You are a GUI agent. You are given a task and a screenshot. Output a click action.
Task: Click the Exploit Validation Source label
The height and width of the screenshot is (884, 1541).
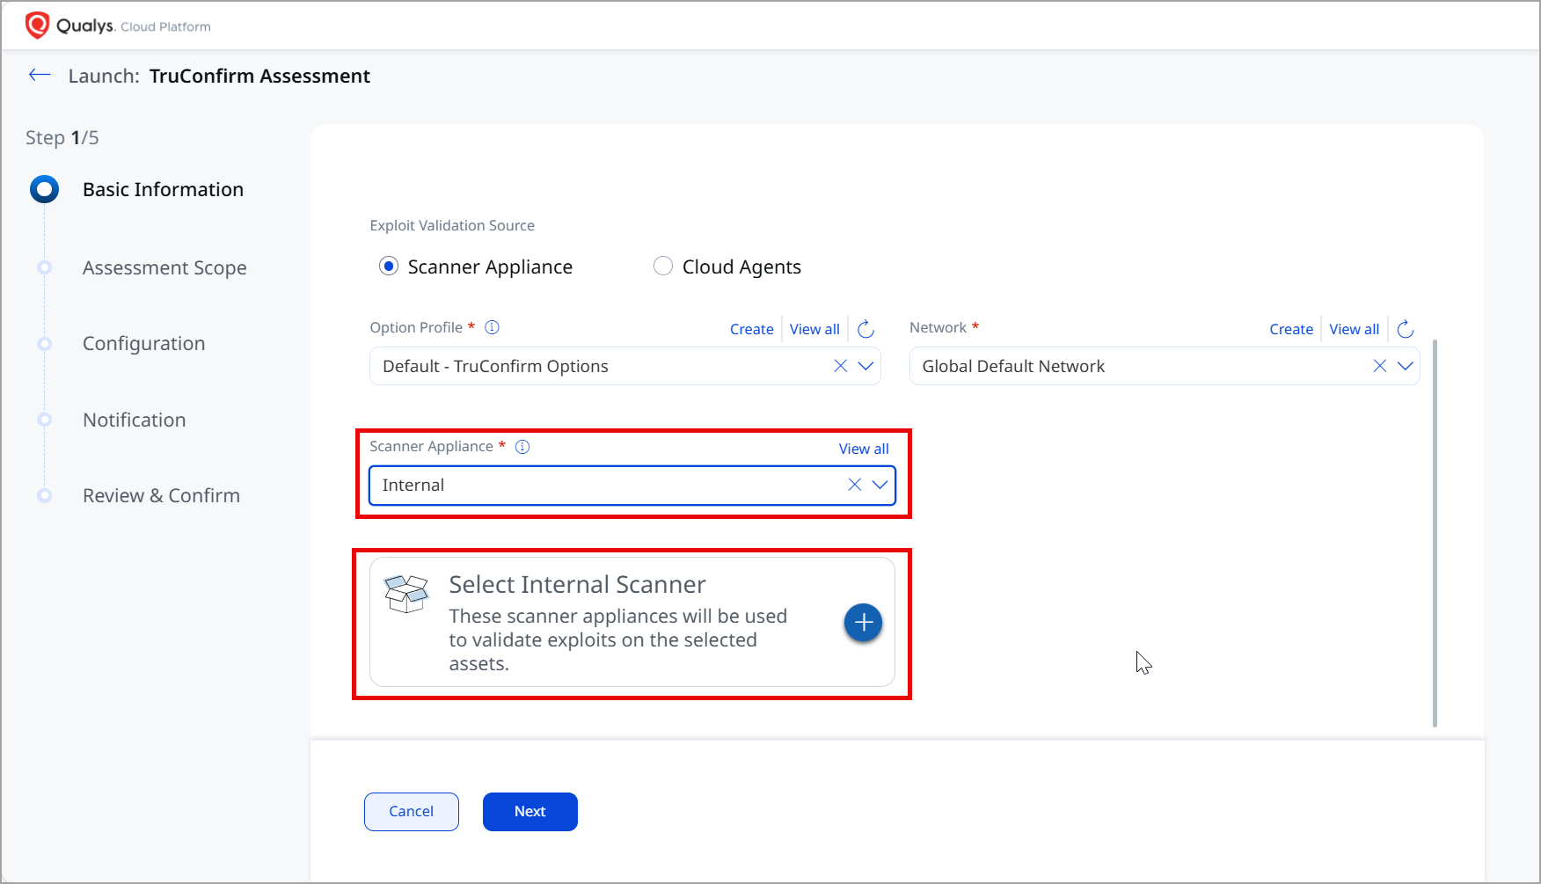coord(452,225)
